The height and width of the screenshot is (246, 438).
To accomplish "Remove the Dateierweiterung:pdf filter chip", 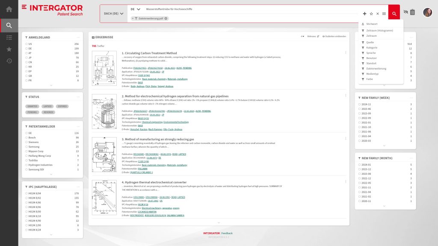I will [166, 18].
